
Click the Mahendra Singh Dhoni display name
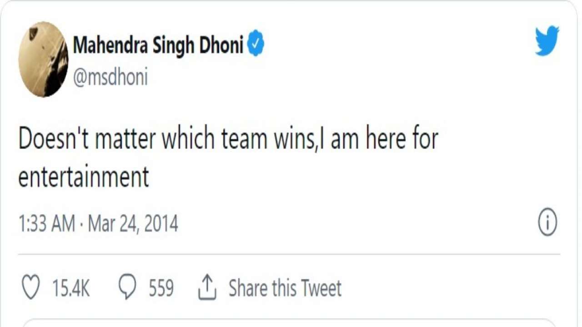158,45
